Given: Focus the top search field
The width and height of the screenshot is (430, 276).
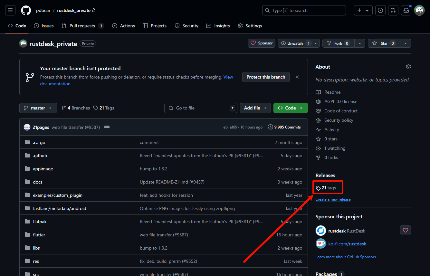Looking at the screenshot, I should coord(304,10).
